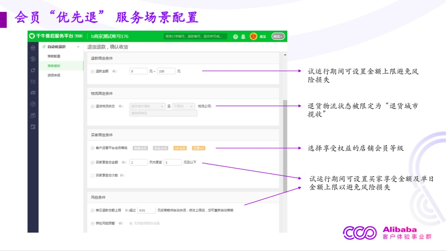
Task: Open the 策略配置 menu item
Action: (x=54, y=56)
